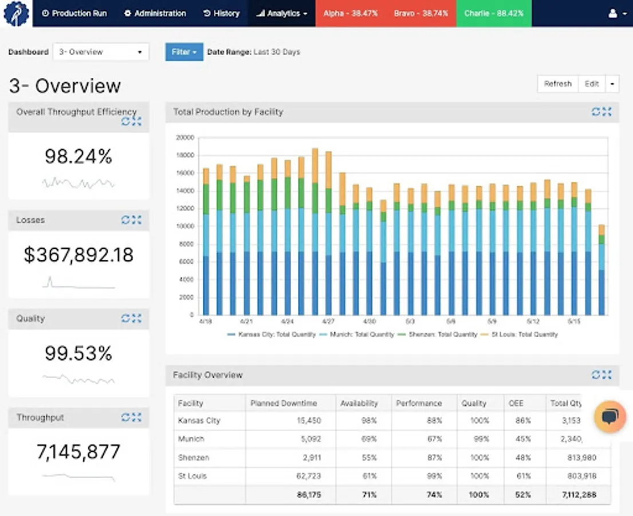This screenshot has height=516, width=633.
Task: Open the Filter dropdown
Action: pyautogui.click(x=184, y=52)
